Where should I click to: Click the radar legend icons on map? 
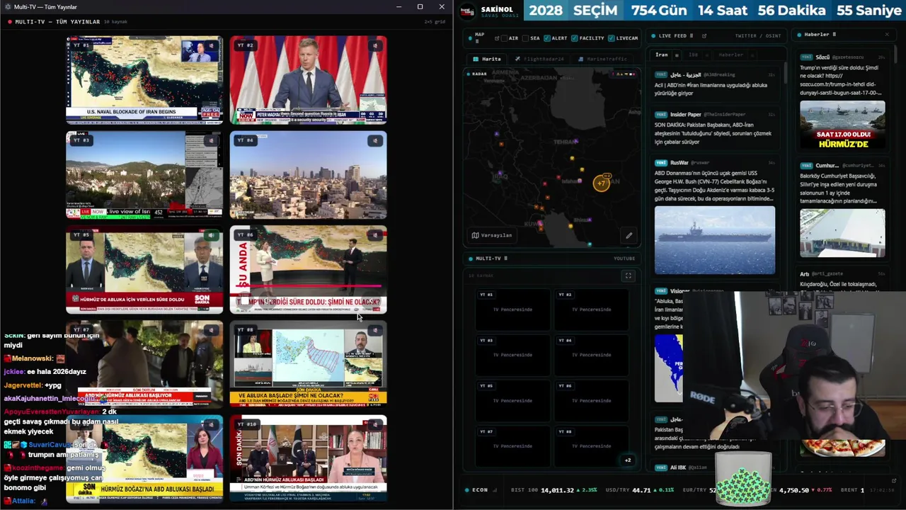624,74
